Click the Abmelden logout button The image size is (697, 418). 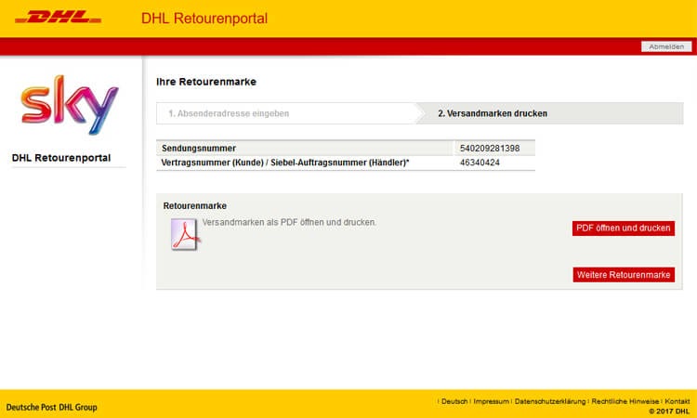pyautogui.click(x=666, y=46)
